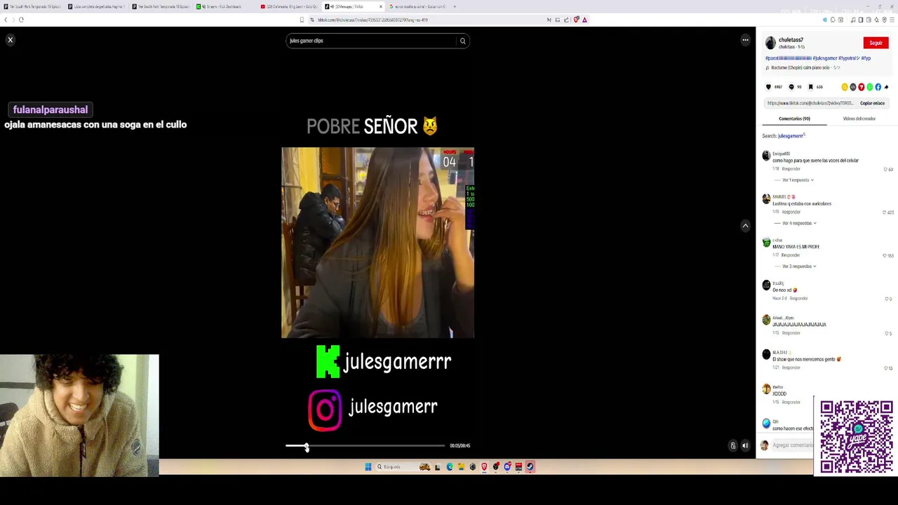Open the chuletass7 username link
The height and width of the screenshot is (505, 898).
click(791, 40)
